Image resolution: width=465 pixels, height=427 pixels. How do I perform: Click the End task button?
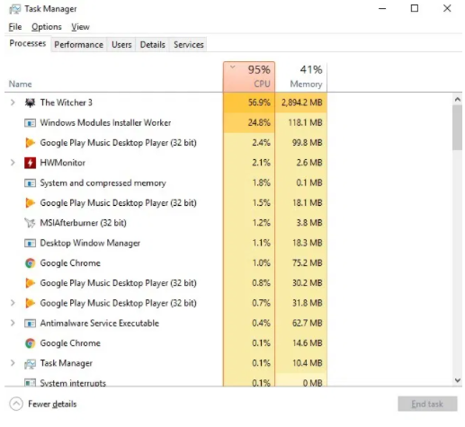(x=427, y=405)
